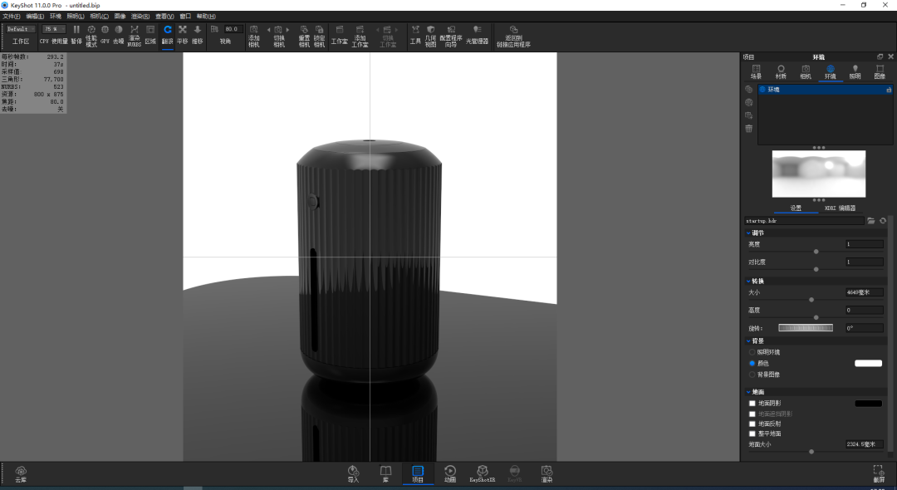Image resolution: width=897 pixels, height=490 pixels.
Task: Open library (库) in bottom bar
Action: (x=385, y=473)
